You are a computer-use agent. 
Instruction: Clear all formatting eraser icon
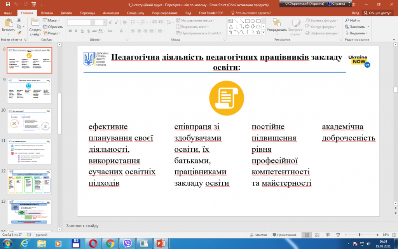click(x=124, y=23)
